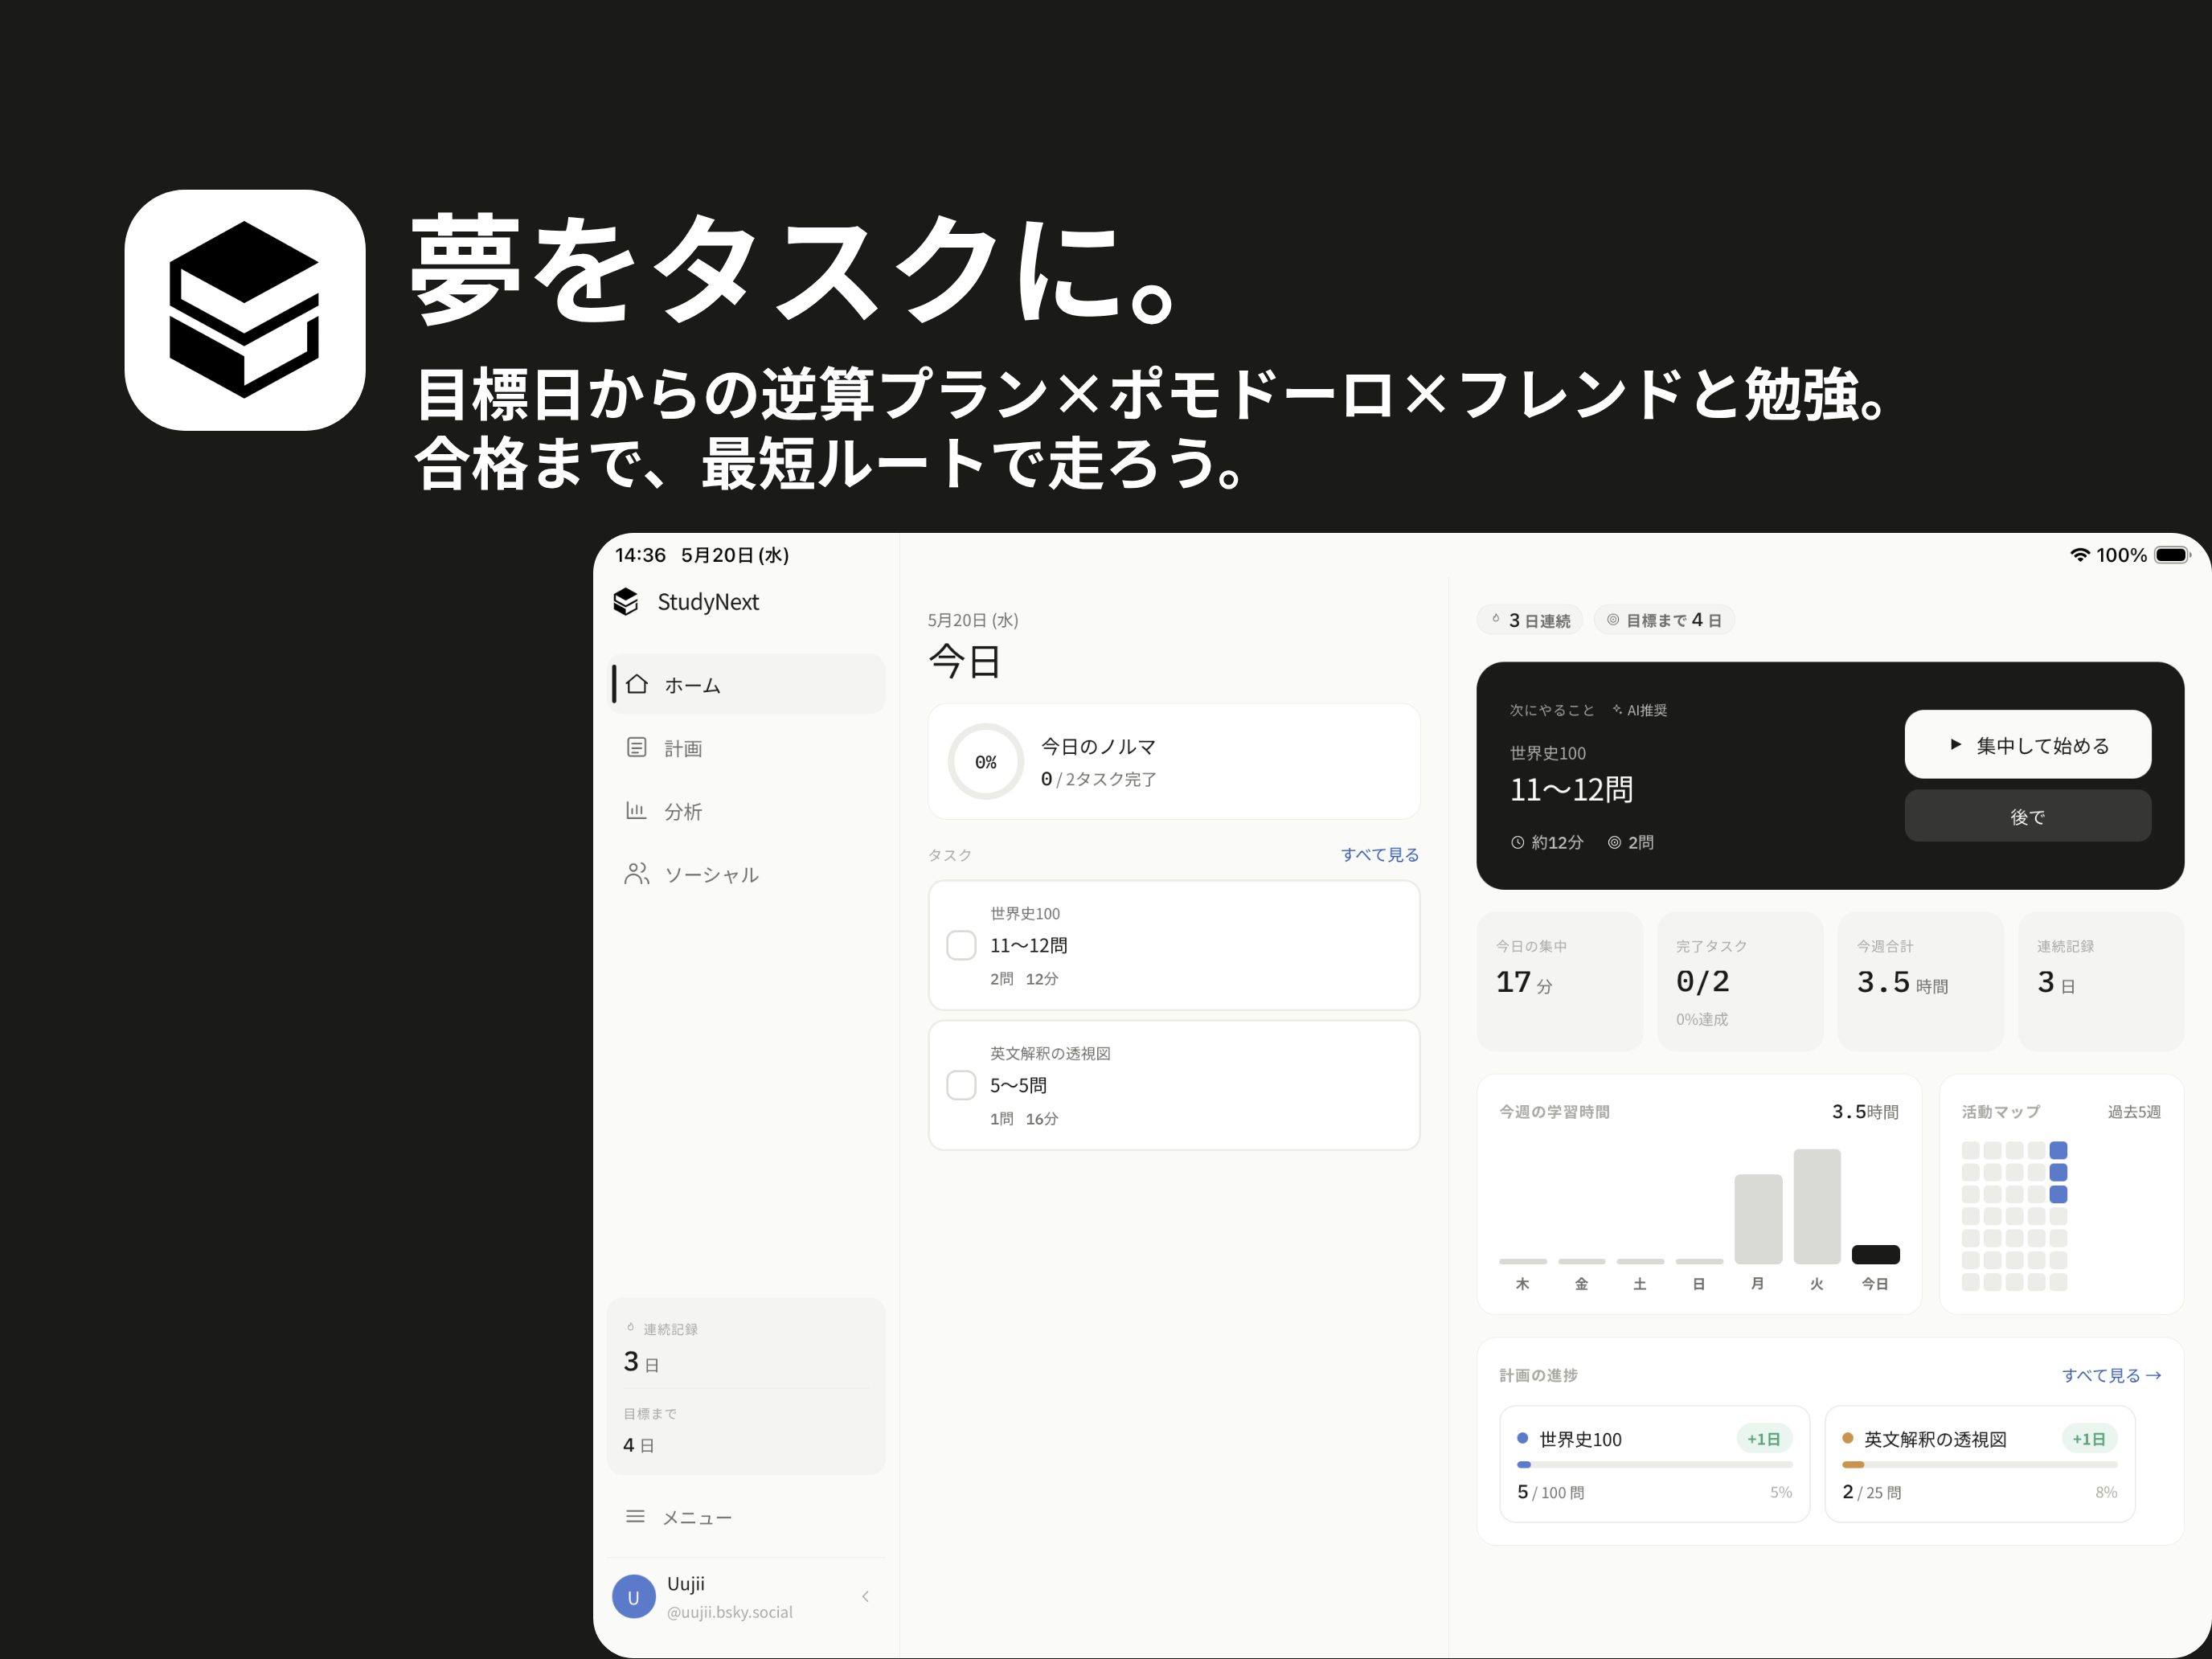Select the 計画 sidebar item
The width and height of the screenshot is (2212, 1659).
click(747, 747)
